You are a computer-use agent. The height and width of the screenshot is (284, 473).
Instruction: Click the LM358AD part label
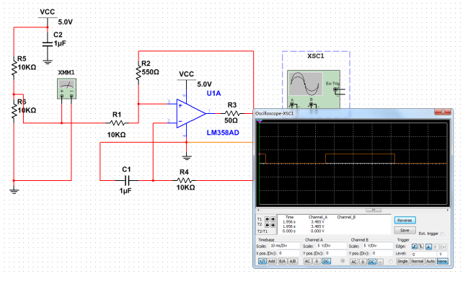pyautogui.click(x=223, y=133)
